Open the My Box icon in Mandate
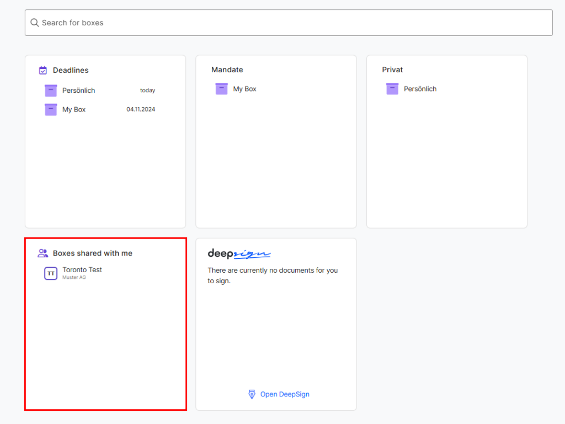Screen dimensions: 565x424 click(221, 88)
